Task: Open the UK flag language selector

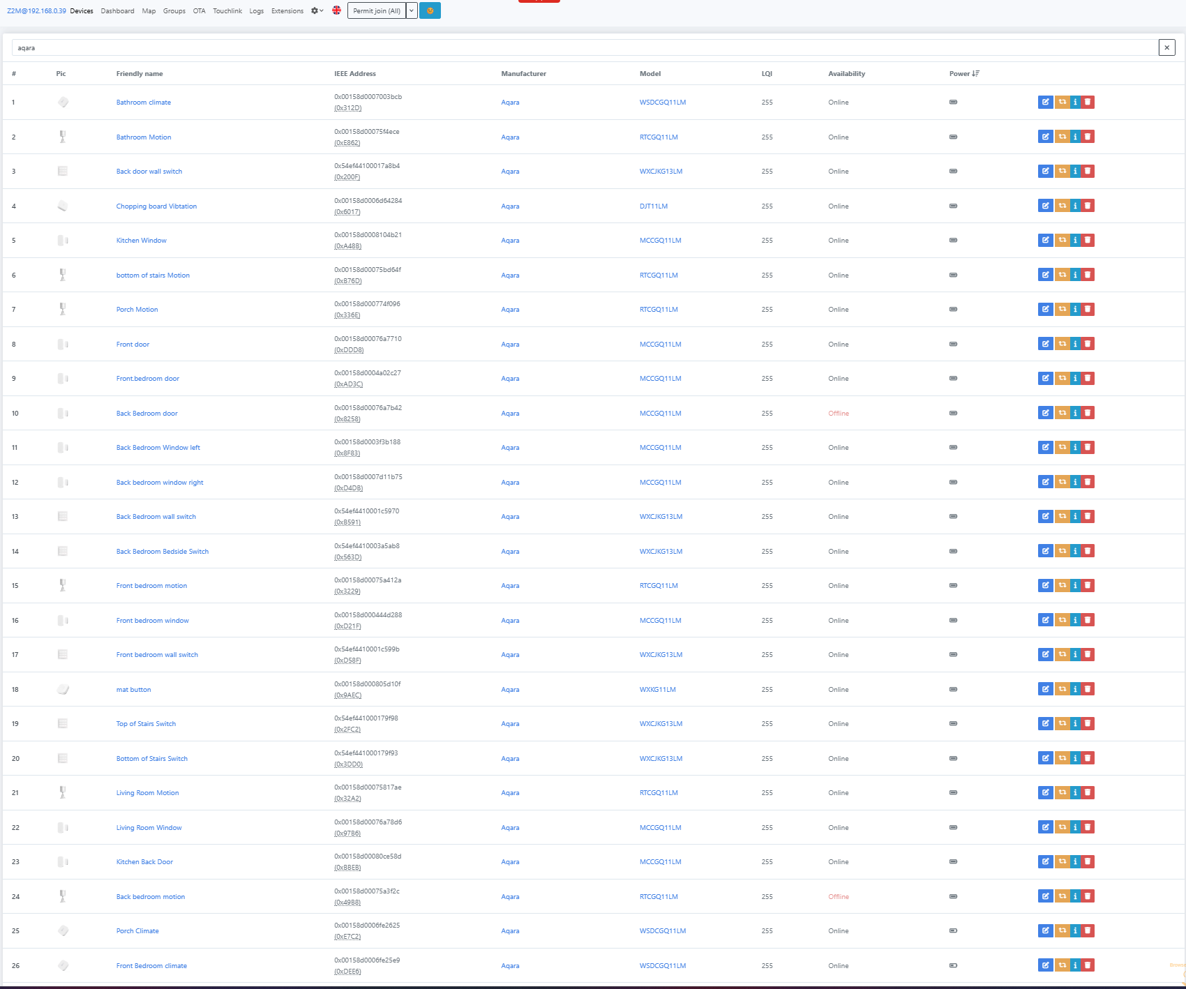Action: [336, 10]
